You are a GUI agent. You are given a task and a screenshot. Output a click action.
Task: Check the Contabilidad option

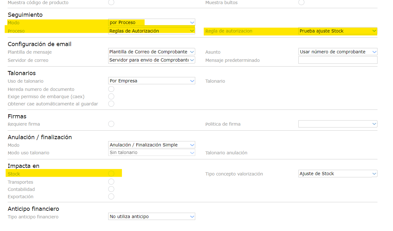click(111, 189)
